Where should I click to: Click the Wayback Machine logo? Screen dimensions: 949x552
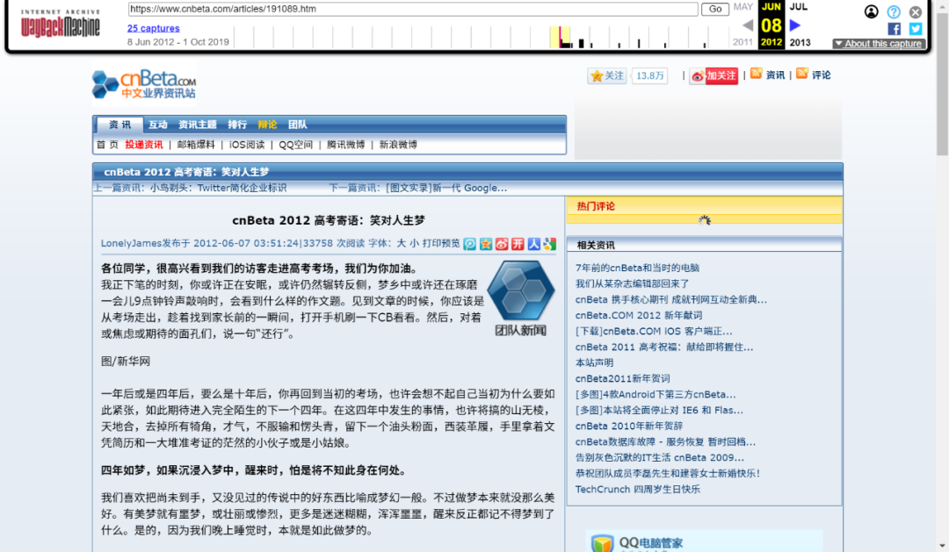coord(61,27)
